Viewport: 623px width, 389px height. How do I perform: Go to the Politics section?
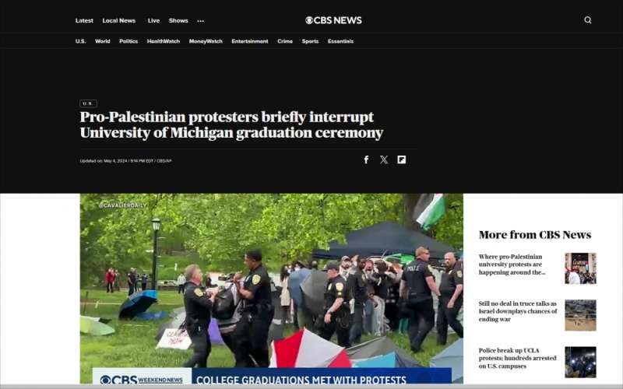coord(128,41)
